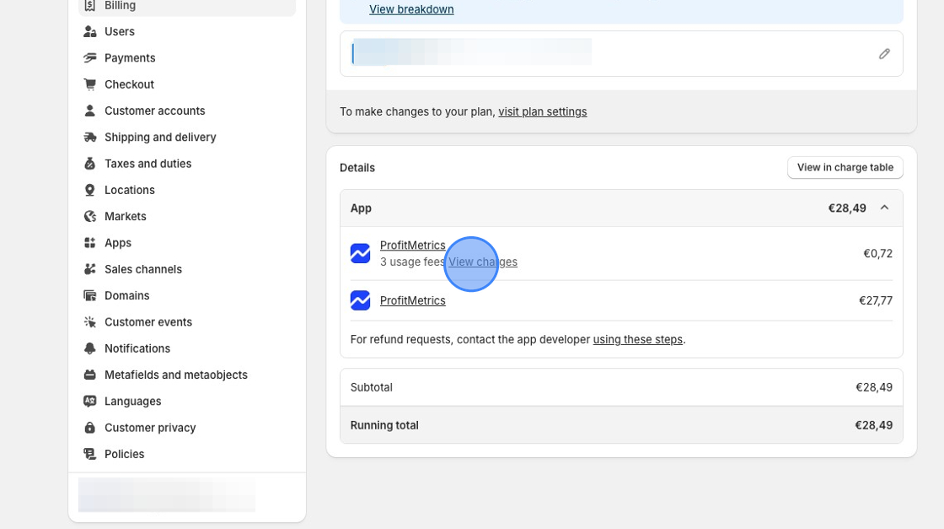Click the Notifications bell icon

(89, 348)
